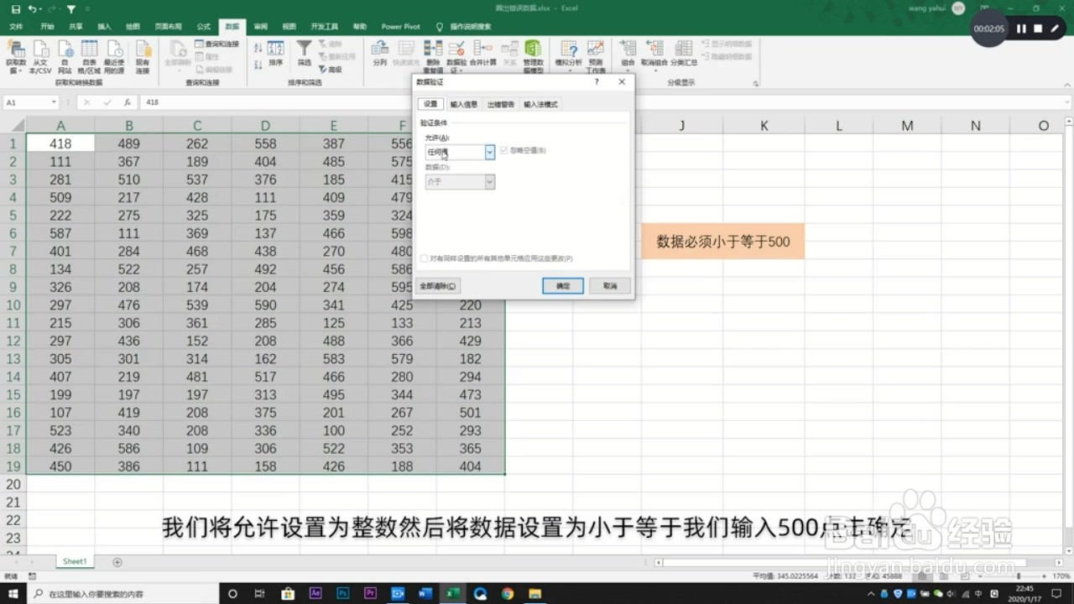Open Adobe Premiere from the taskbar

click(x=370, y=593)
